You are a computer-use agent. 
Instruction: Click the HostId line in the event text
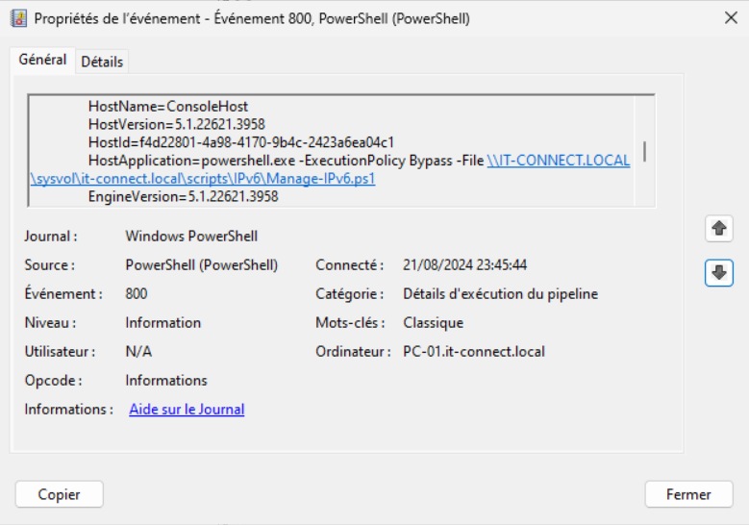tap(241, 142)
